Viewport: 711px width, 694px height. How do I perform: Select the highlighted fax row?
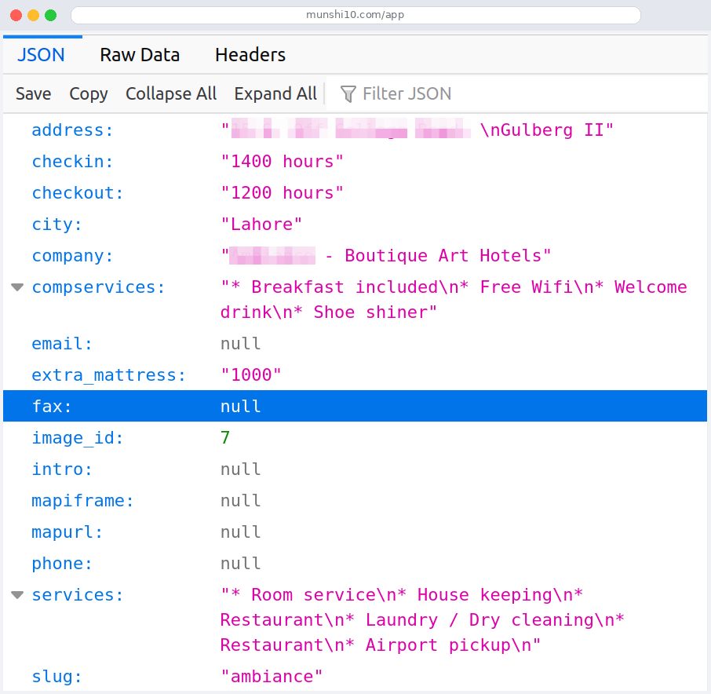355,406
